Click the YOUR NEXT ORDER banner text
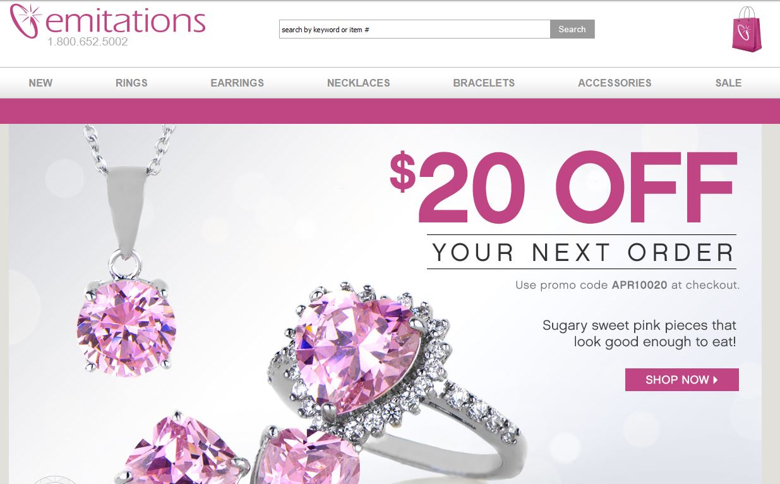 [x=582, y=252]
